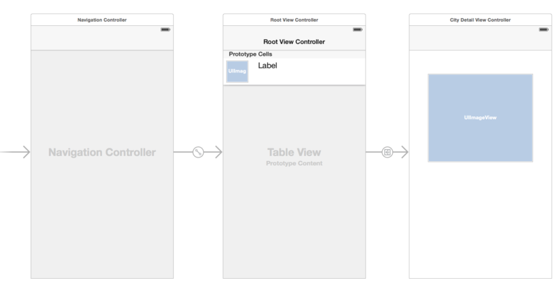
Task: Select the empty navigation bar in City Detail scene
Action: pos(481,38)
